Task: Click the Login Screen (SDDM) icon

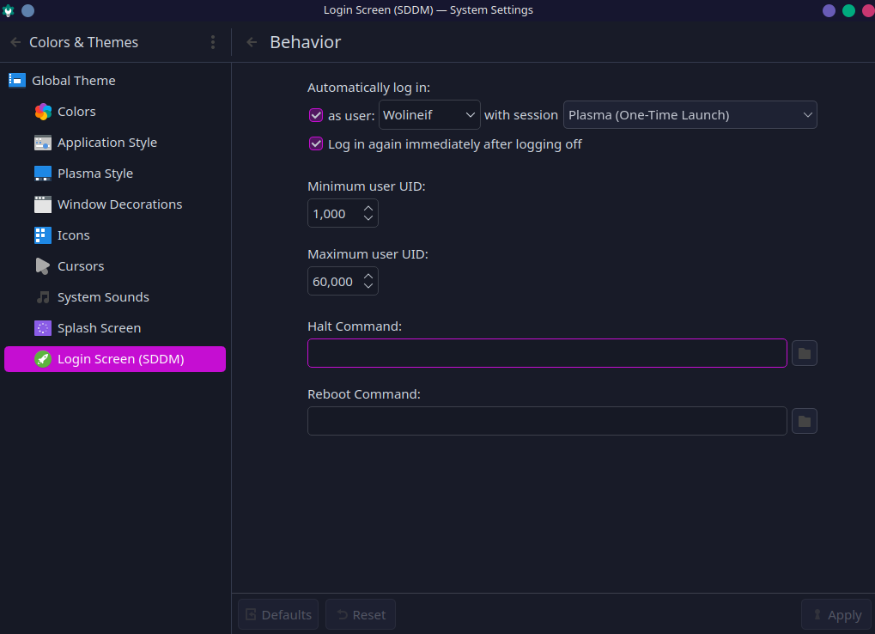Action: (41, 359)
